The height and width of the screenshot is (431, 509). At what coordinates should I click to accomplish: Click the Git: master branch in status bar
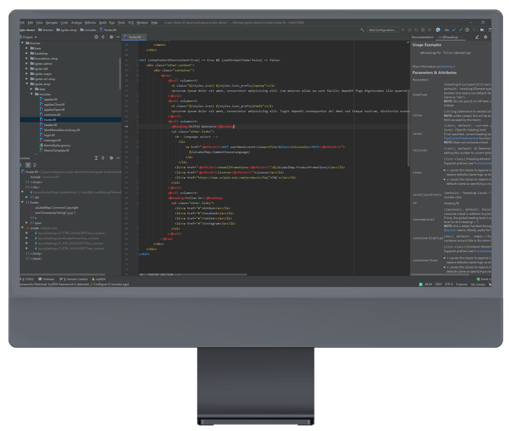point(478,284)
